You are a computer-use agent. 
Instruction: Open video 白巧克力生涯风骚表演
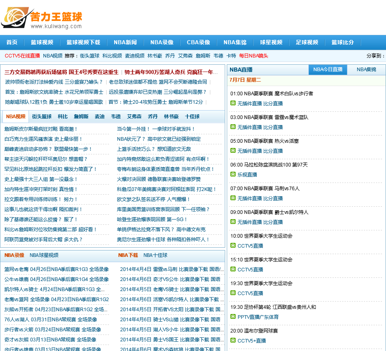[43, 139]
